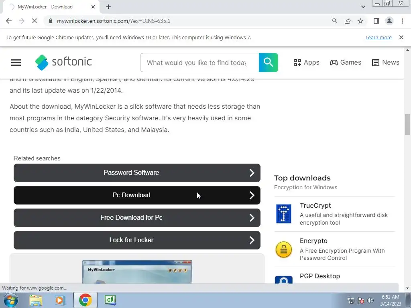The image size is (411, 308).
Task: Click the zoom magnifier icon in address bar
Action: [334, 21]
